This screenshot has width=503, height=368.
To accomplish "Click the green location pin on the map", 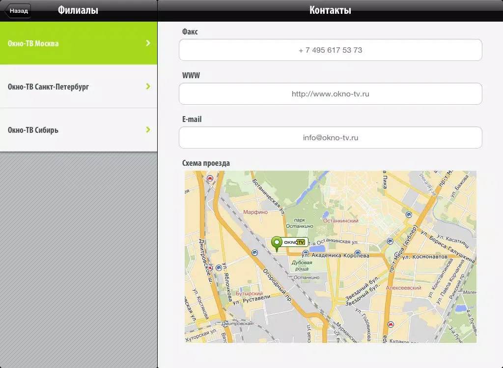I will [x=277, y=244].
